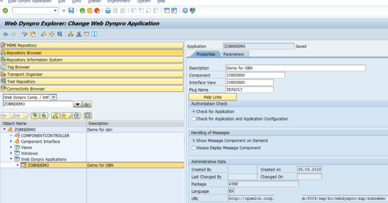Click the Create new session icon

point(167,11)
